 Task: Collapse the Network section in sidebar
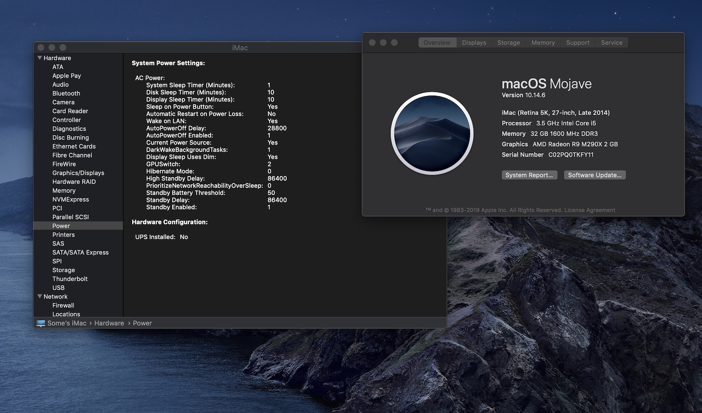tap(40, 297)
